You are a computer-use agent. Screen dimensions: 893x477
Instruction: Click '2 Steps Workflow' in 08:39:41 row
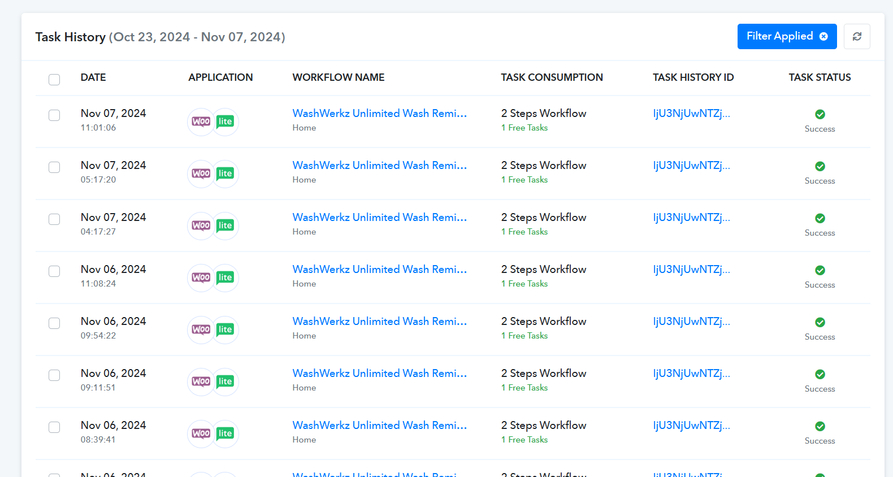click(x=544, y=426)
